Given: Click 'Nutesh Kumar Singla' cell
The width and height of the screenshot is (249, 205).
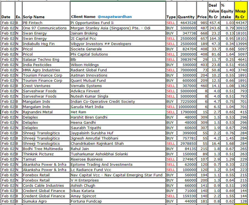Looking at the screenshot, I should point(118,96).
